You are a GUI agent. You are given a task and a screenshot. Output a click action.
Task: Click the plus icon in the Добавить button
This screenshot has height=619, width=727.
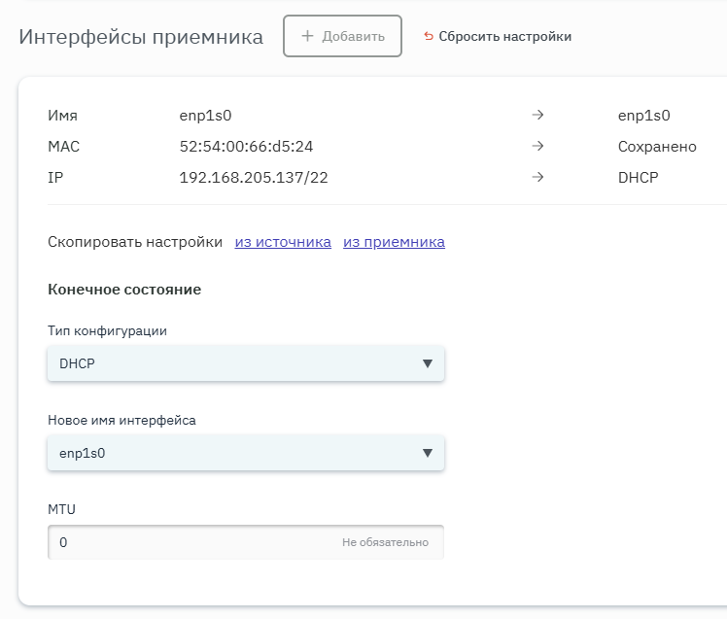click(x=307, y=36)
